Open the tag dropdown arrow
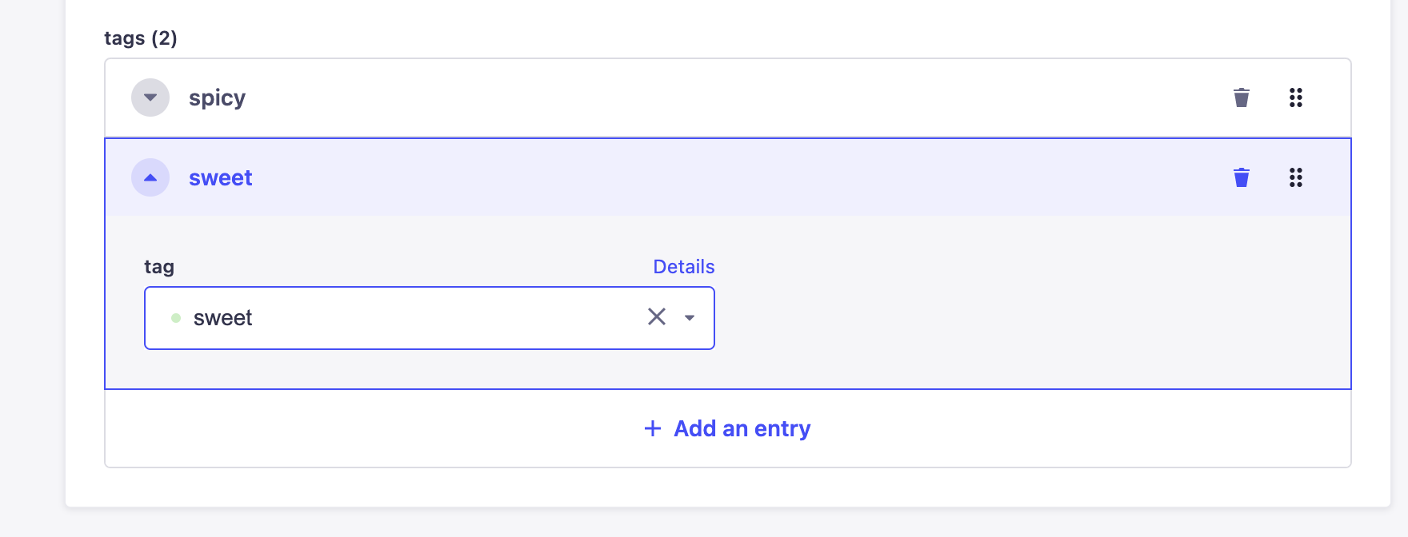 690,317
